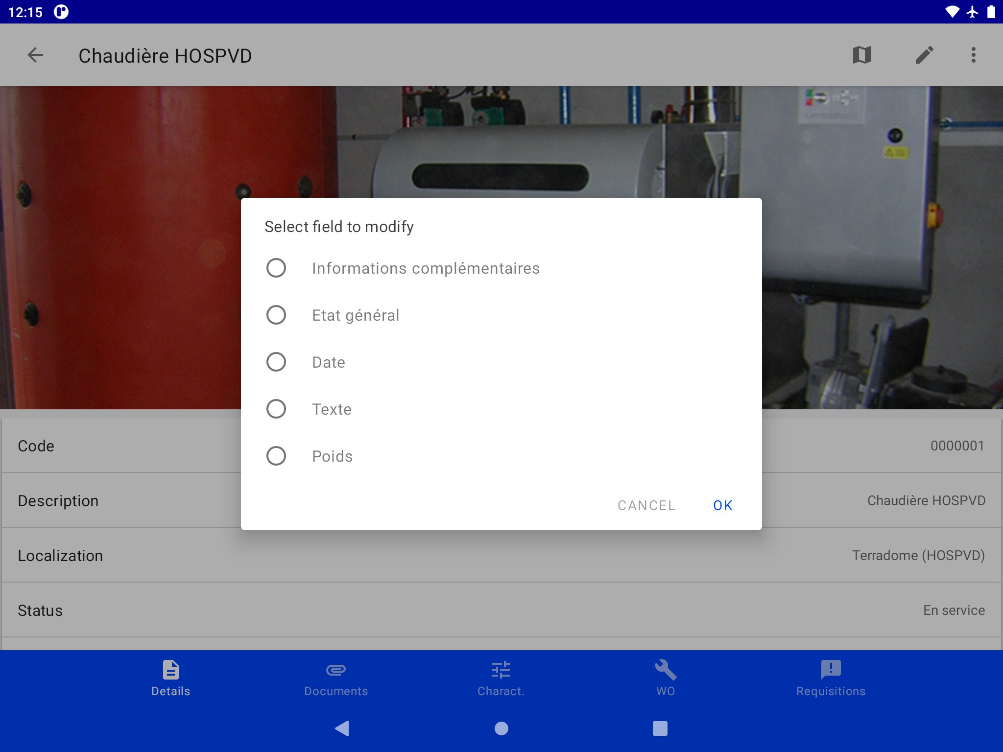Open the WO wrench tab
The image size is (1003, 752).
[666, 678]
